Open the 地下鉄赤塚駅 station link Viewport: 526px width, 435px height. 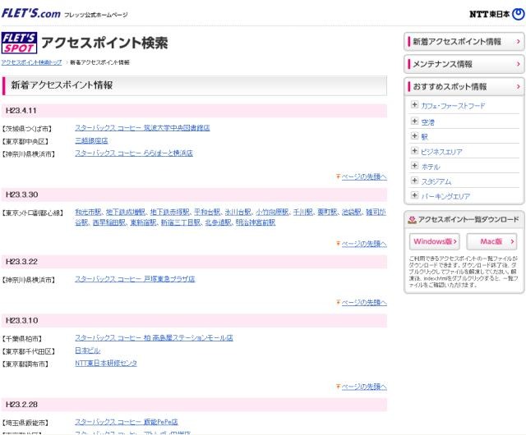pos(170,212)
